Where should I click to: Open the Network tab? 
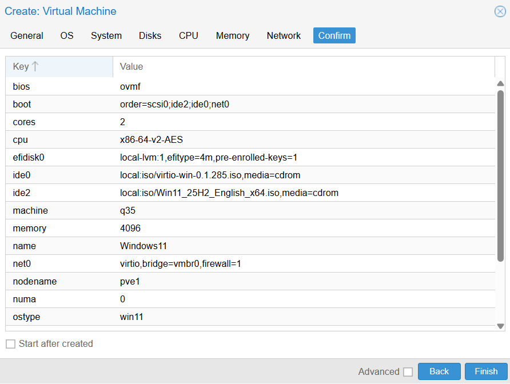284,35
